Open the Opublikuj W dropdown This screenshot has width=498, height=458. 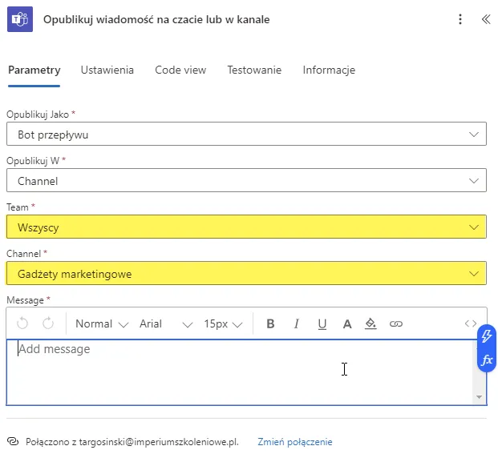pyautogui.click(x=246, y=181)
